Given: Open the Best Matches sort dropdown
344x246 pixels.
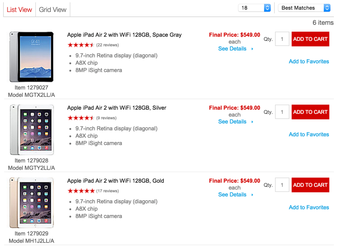Looking at the screenshot, I should coord(304,8).
